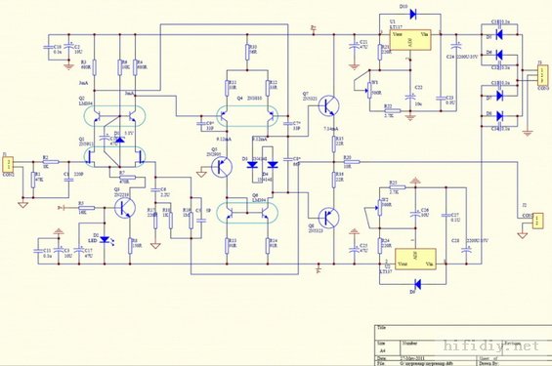
Task: Select the lower LT317 regulator block
Action: [415, 259]
